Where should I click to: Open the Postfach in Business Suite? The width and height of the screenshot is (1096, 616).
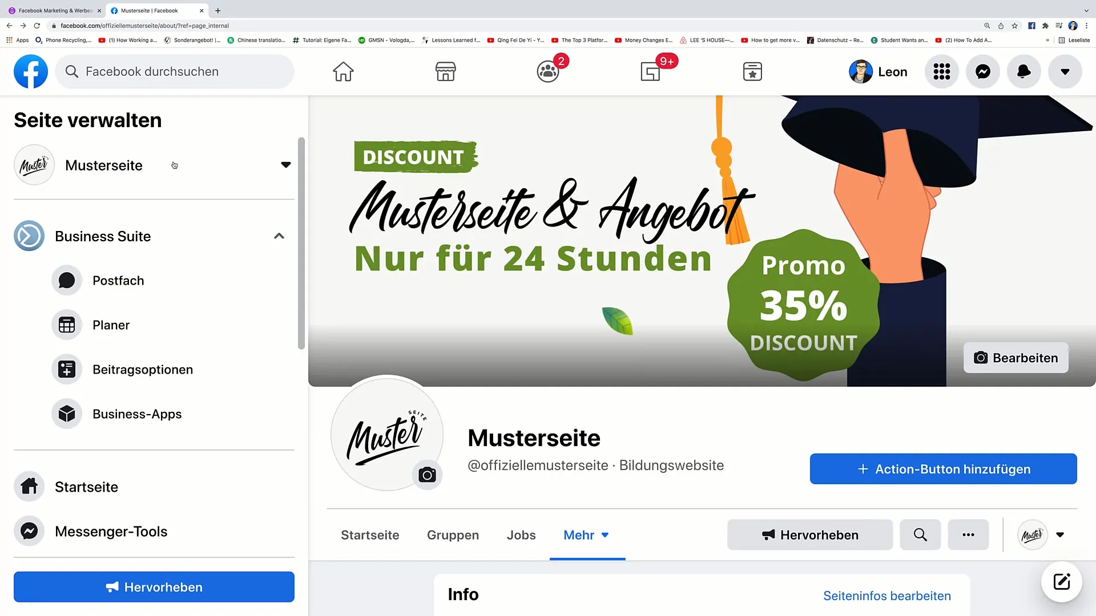pos(118,281)
